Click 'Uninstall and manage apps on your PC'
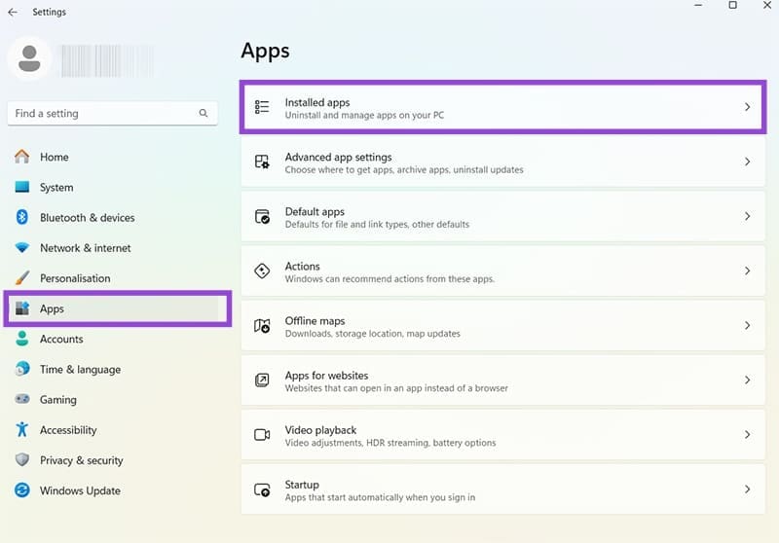 pyautogui.click(x=364, y=115)
